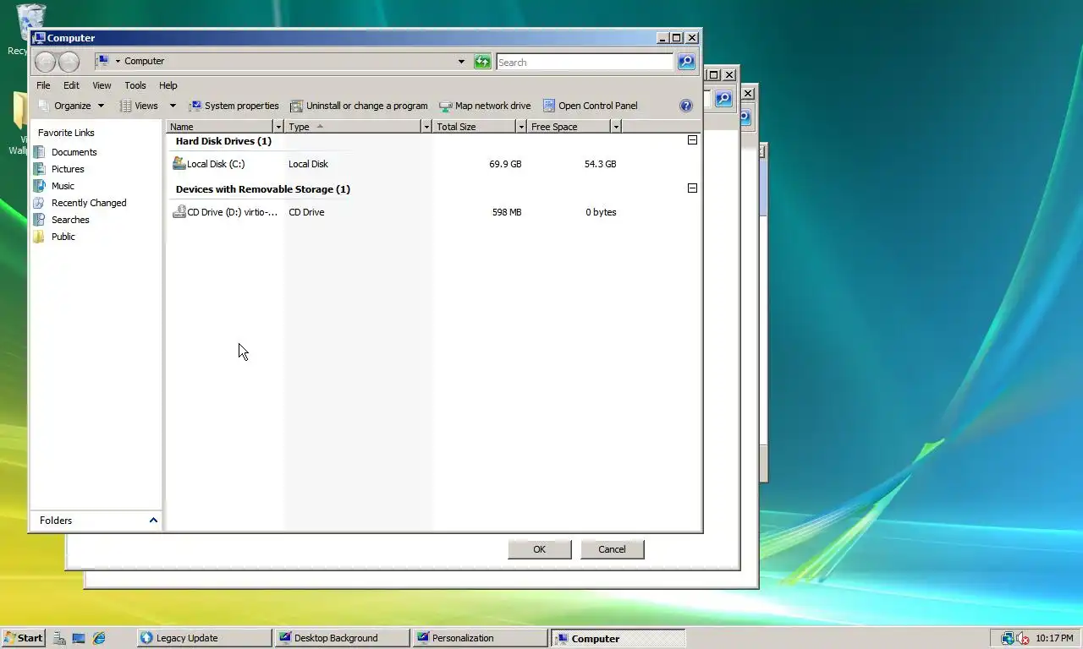Go forward with the Forward arrow button

click(x=69, y=61)
